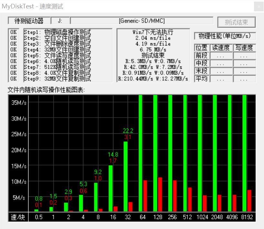Select Step1: 物理磁盘操作测试 row
Image resolution: width=264 pixels, height=229 pixels.
[57, 32]
